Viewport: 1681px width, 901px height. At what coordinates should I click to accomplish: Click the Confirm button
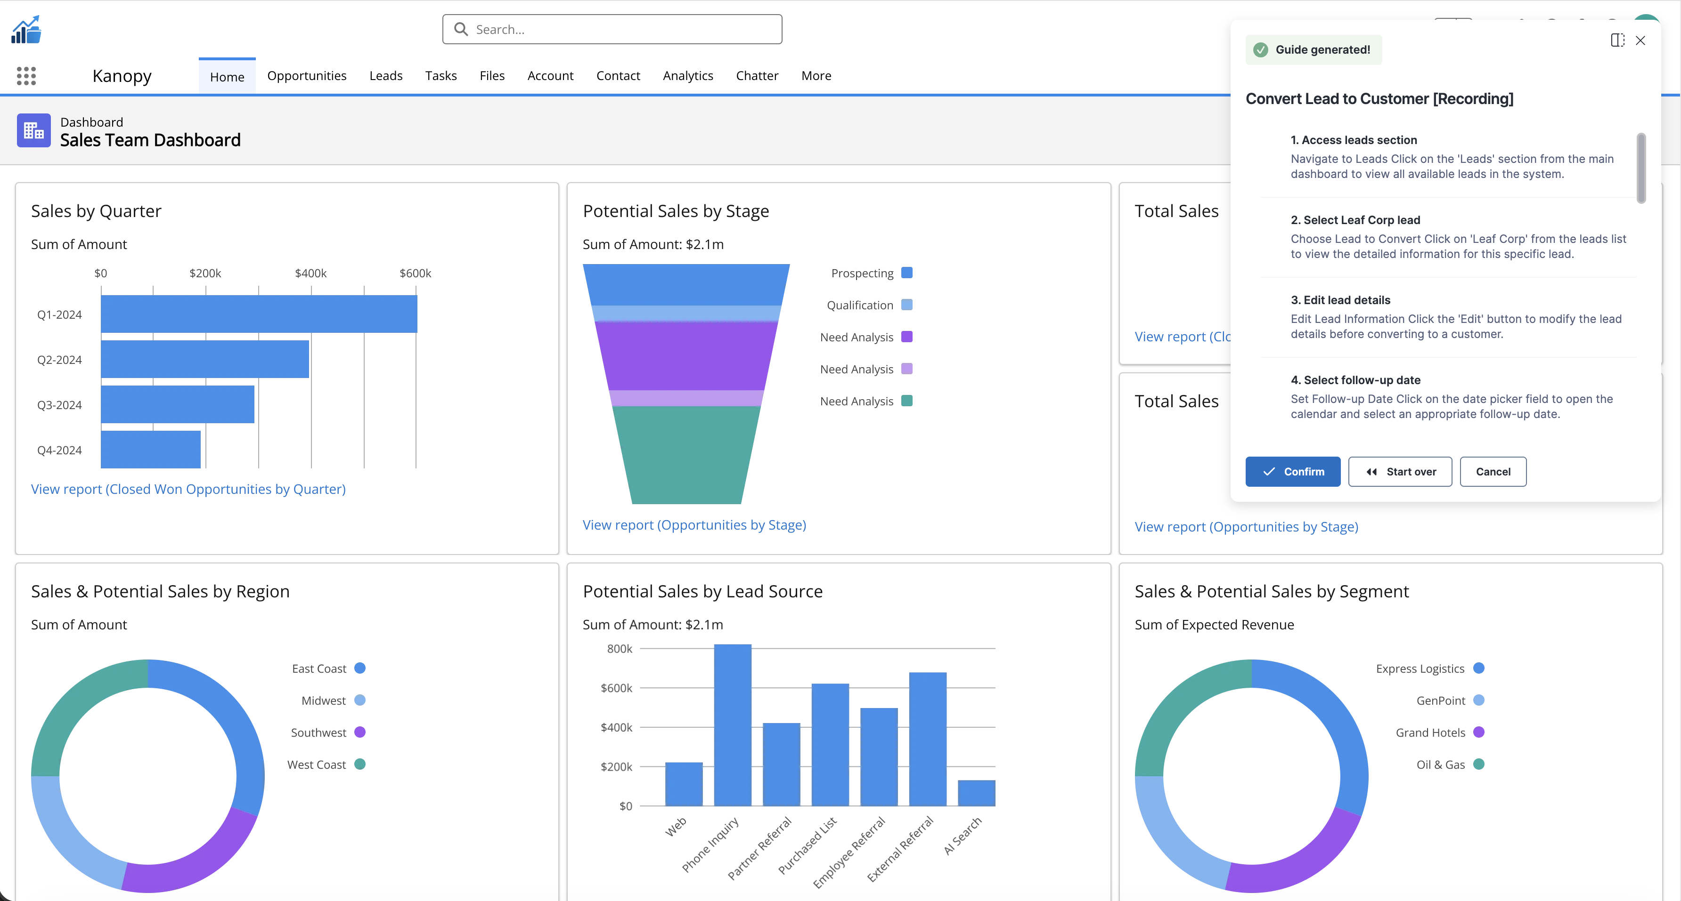[1292, 471]
